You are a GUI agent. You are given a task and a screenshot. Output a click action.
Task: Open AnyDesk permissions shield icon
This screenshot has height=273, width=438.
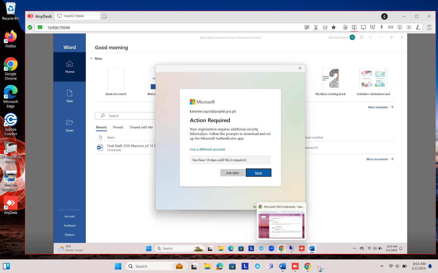pyautogui.click(x=400, y=27)
